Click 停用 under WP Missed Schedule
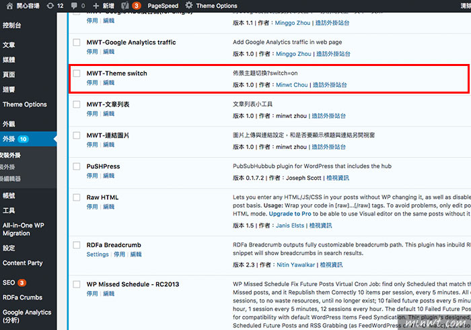Viewport: 471px width, 330px height. (x=92, y=294)
